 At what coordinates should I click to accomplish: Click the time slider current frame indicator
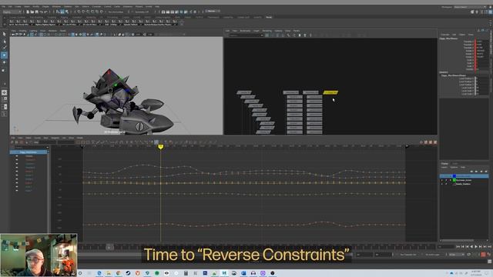[109, 247]
